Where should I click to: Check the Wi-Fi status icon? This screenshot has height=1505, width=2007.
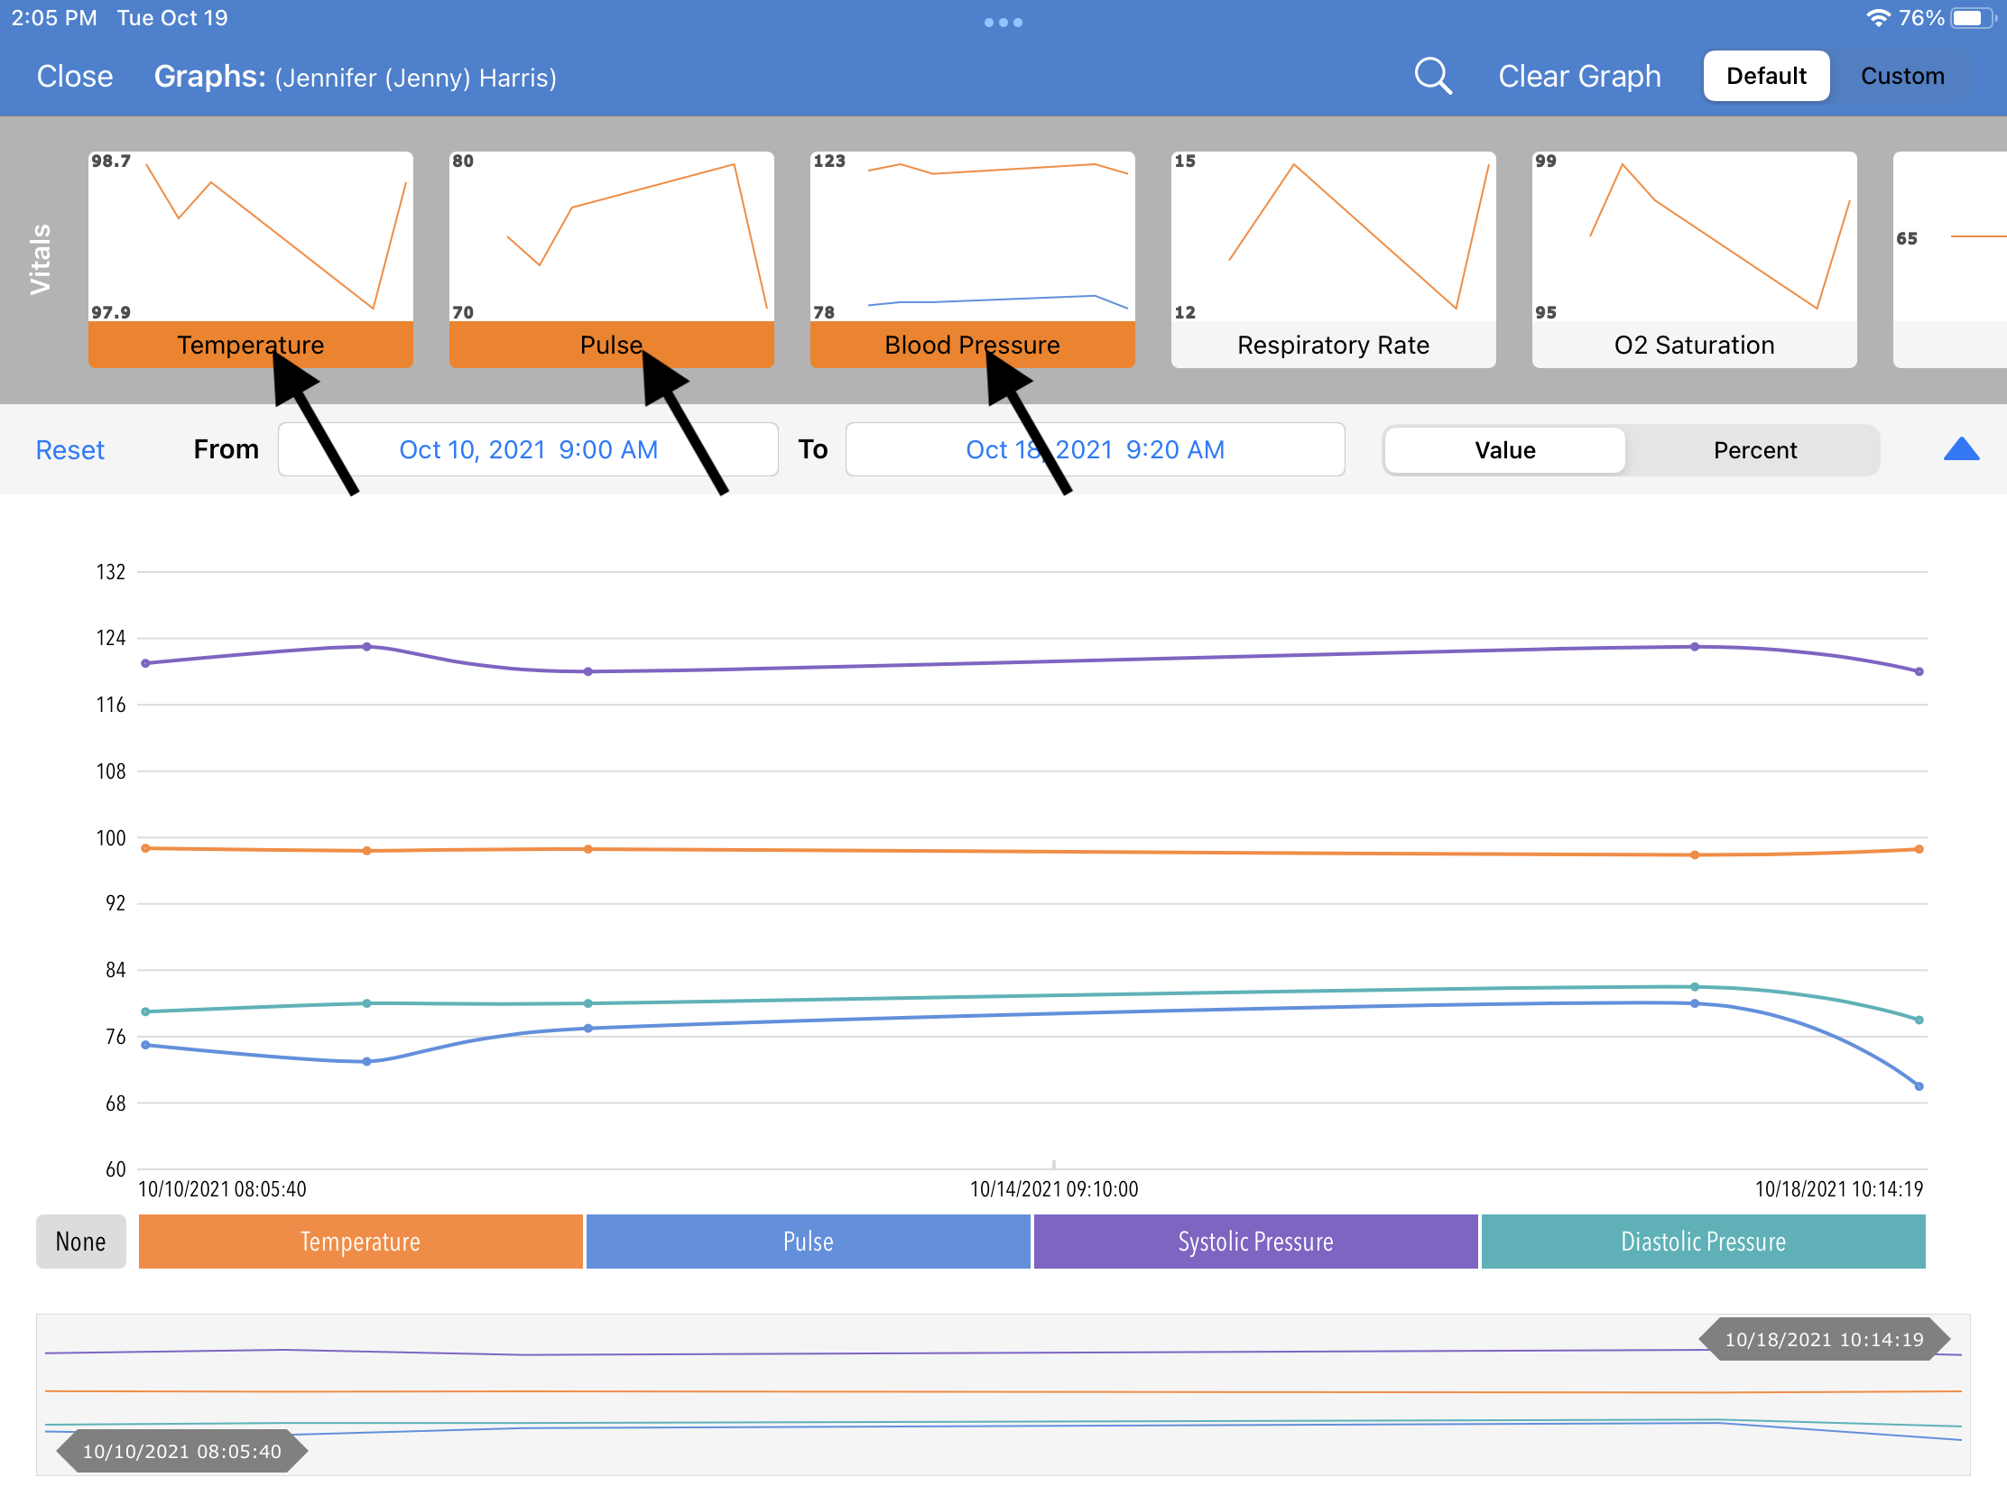click(1876, 18)
